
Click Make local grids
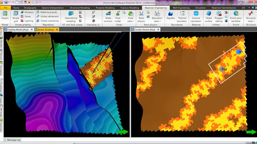47,12
